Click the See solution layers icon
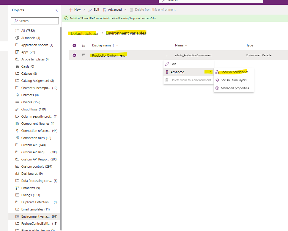Image resolution: width=288 pixels, height=231 pixels. tap(217, 80)
